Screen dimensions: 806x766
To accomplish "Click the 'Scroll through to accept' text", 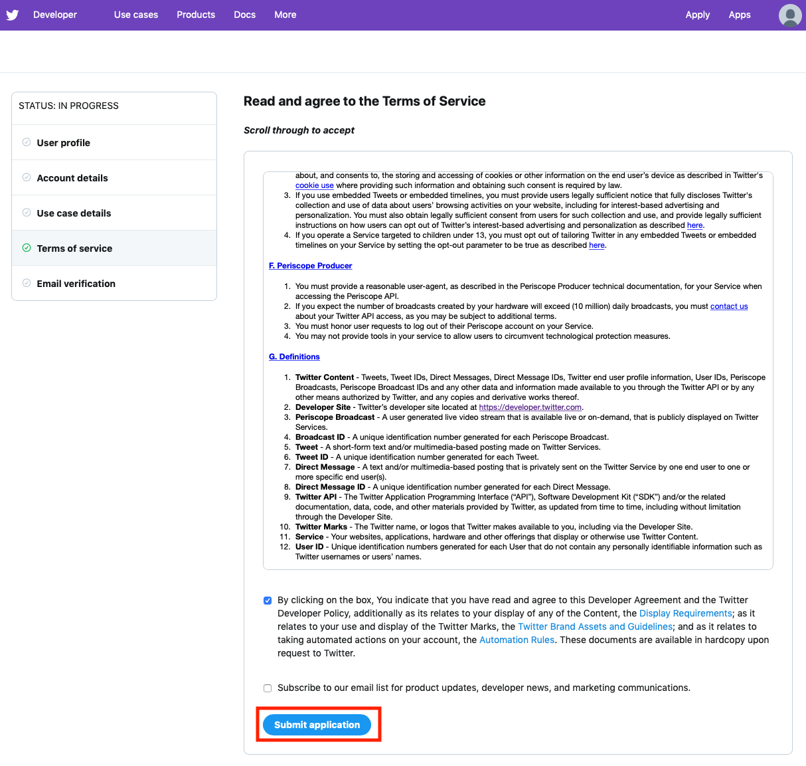I will (299, 130).
